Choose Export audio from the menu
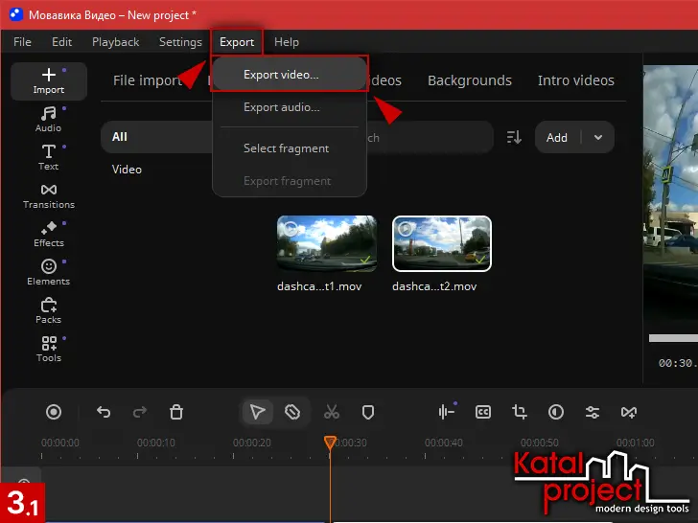This screenshot has width=698, height=523. pos(282,107)
